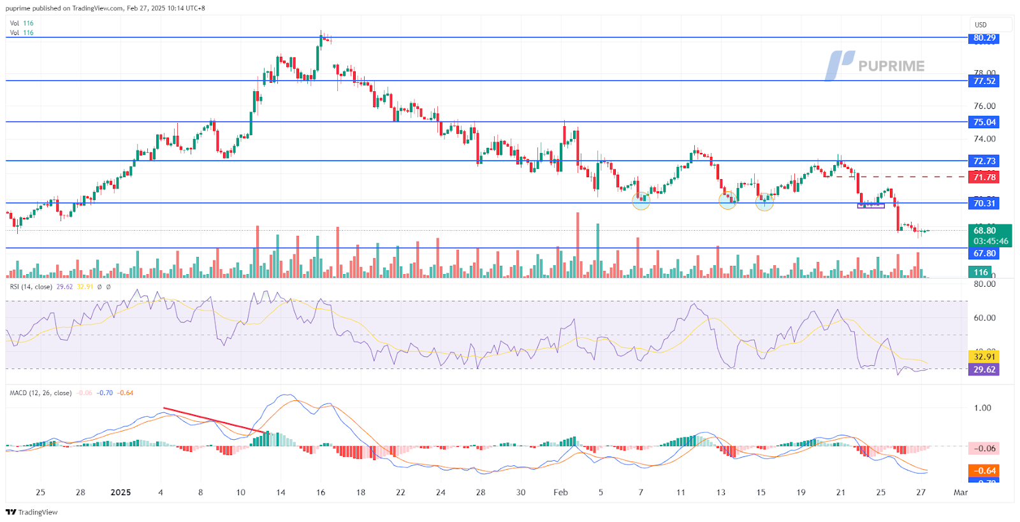Select the RSI (14, close) indicator legend
The height and width of the screenshot is (522, 1020).
point(31,287)
